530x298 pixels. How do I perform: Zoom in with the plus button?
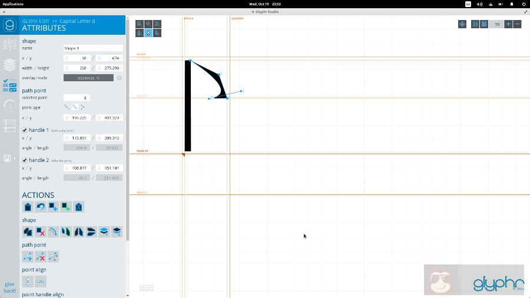(508, 24)
